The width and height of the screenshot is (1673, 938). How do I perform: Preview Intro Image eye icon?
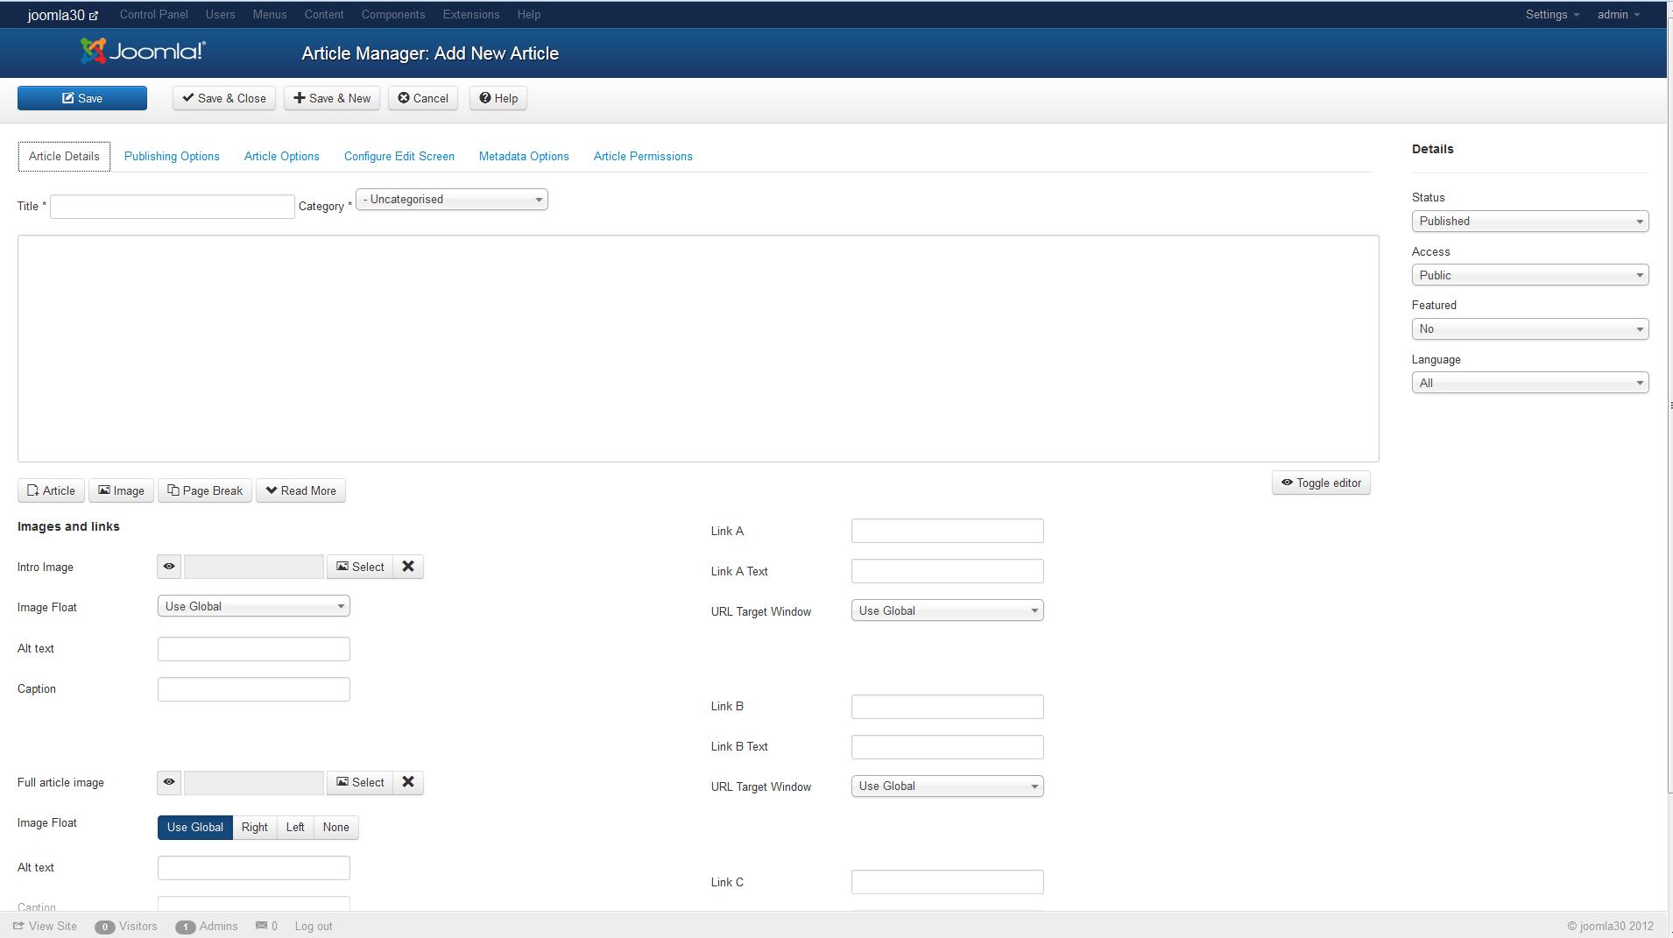169,567
